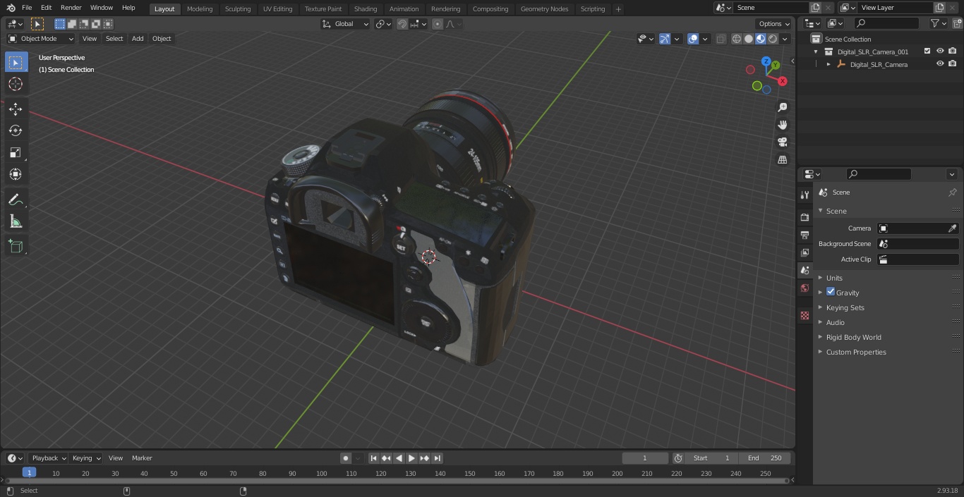Open the Texture properties tab
Screen dimensions: 964x497
(x=805, y=315)
